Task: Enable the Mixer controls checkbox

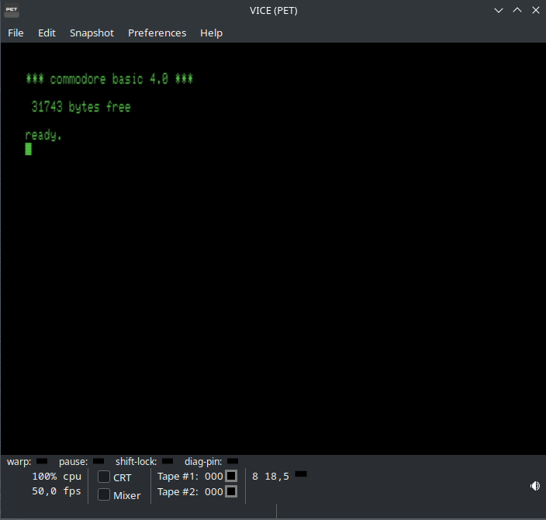Action: [104, 495]
